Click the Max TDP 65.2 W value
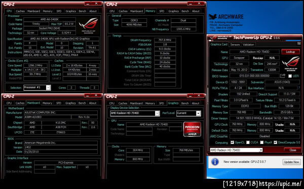Viewport: 304px width, 189px height. point(69,24)
